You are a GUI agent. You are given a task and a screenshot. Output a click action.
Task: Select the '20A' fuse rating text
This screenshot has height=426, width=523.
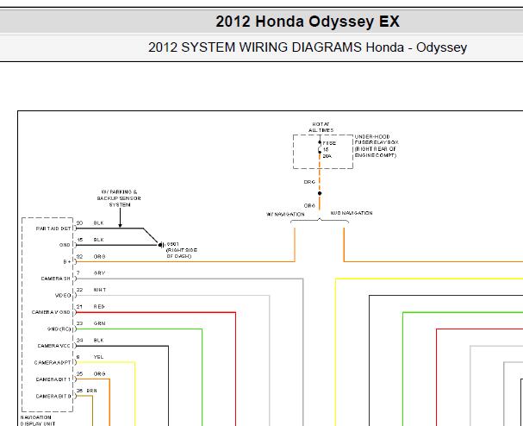pyautogui.click(x=327, y=156)
